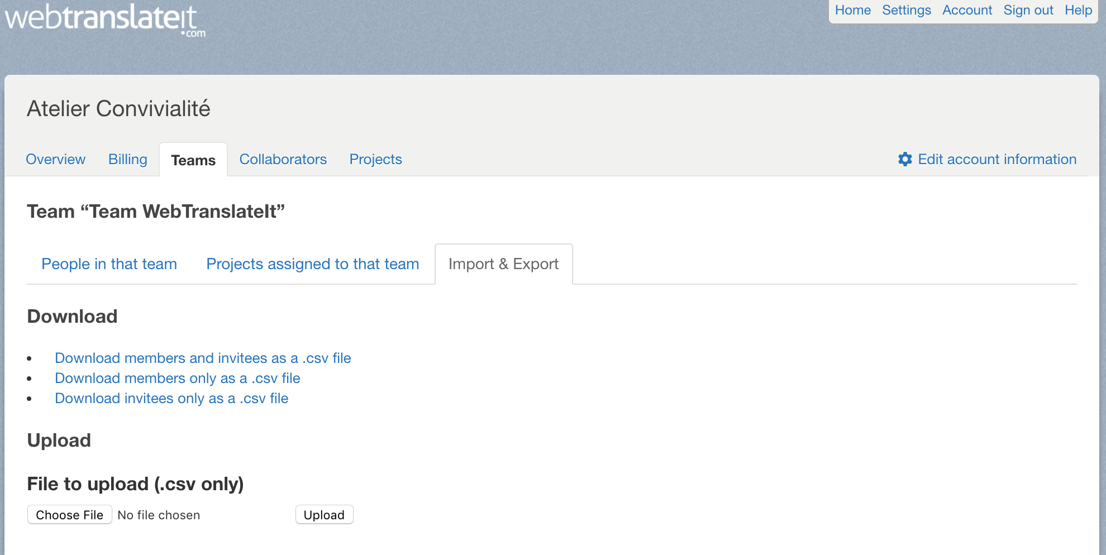1106x555 pixels.
Task: Open Settings in top navigation
Action: click(906, 10)
